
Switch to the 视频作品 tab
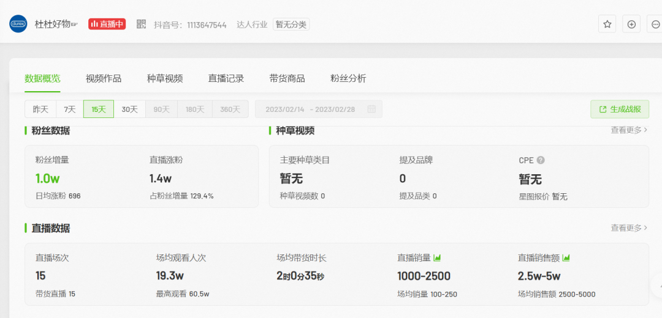(104, 78)
